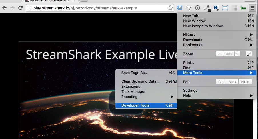This screenshot has width=258, height=139.
Task: Expand the Help submenu
Action: coord(217,95)
